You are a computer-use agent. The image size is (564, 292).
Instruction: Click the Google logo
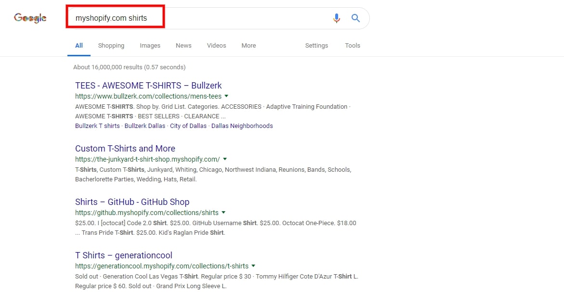(30, 18)
